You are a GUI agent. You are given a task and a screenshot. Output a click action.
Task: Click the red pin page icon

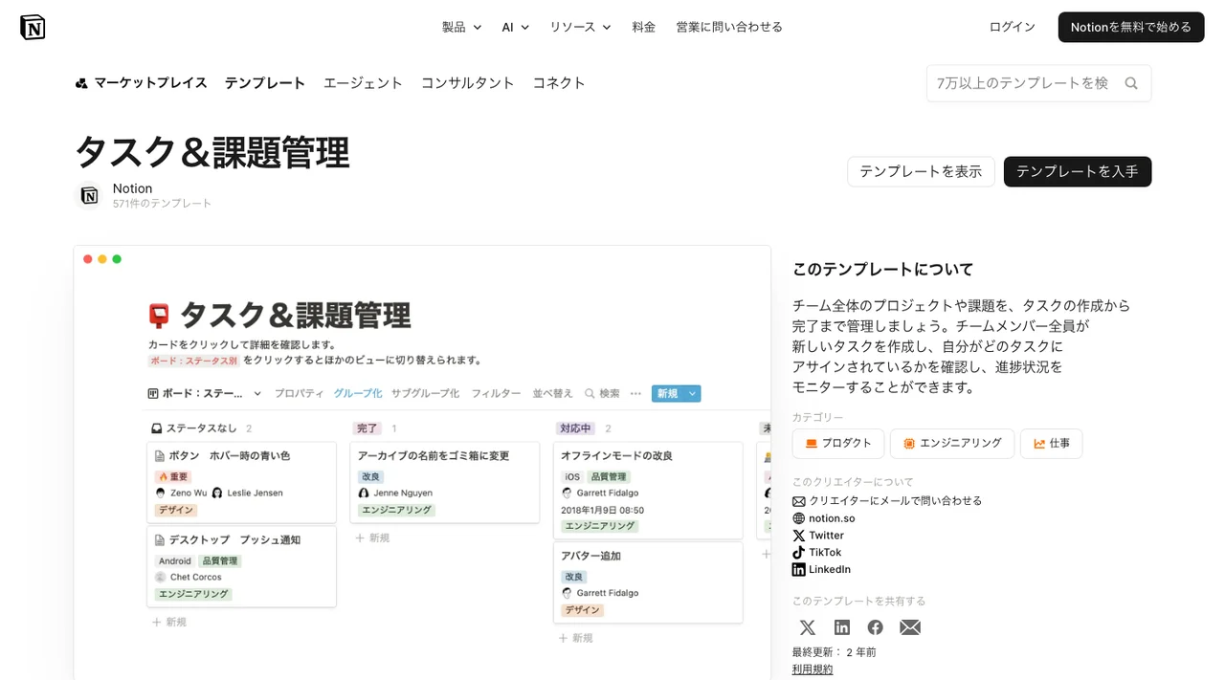pyautogui.click(x=159, y=316)
